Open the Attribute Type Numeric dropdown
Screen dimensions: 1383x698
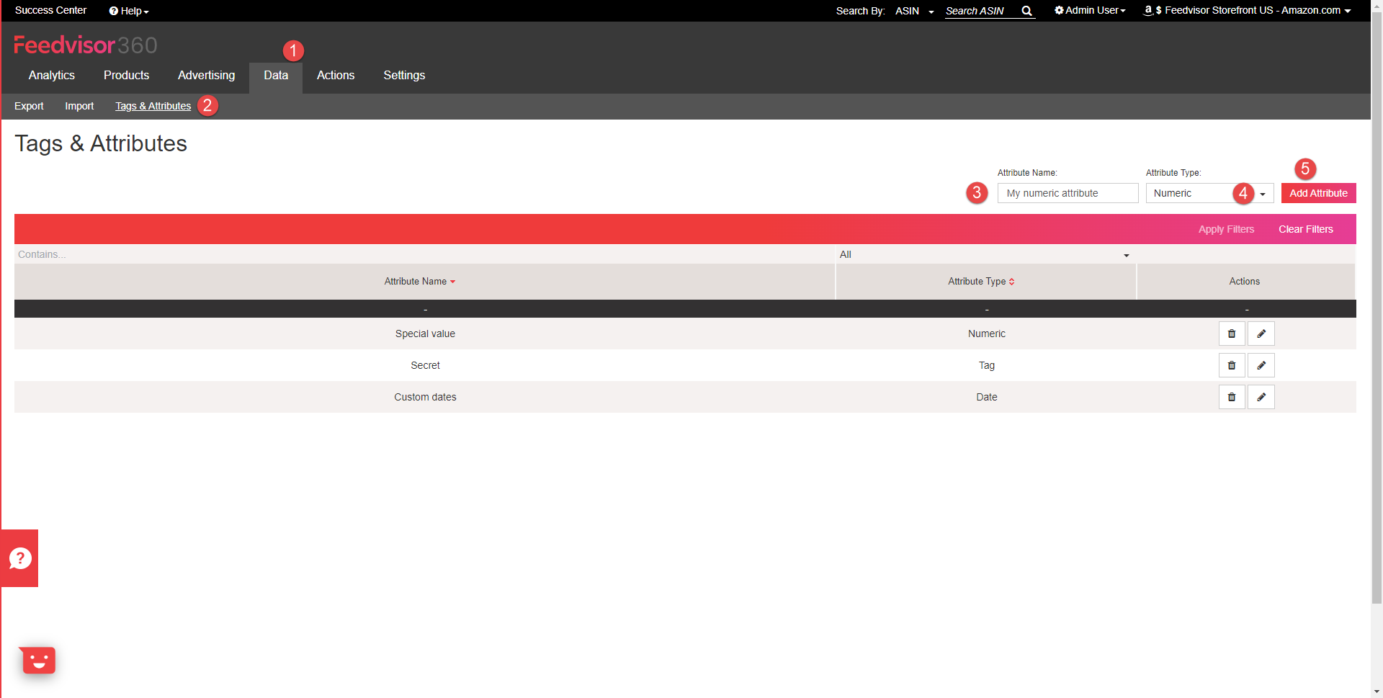coord(1209,193)
